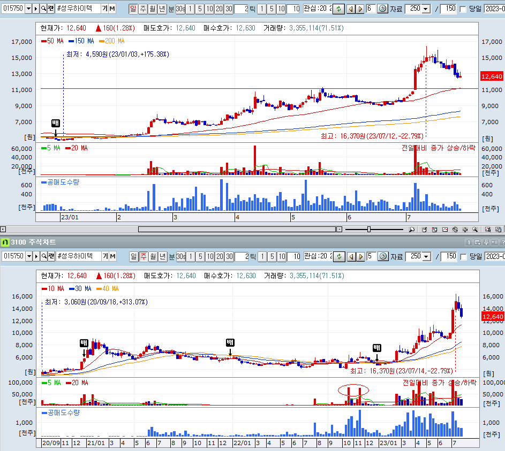This screenshot has width=505, height=451.
Task: Click the horizontal chart scrollbar thumb
Action: point(237,230)
